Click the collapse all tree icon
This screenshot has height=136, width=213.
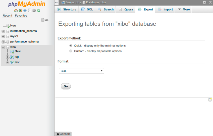[42, 20]
